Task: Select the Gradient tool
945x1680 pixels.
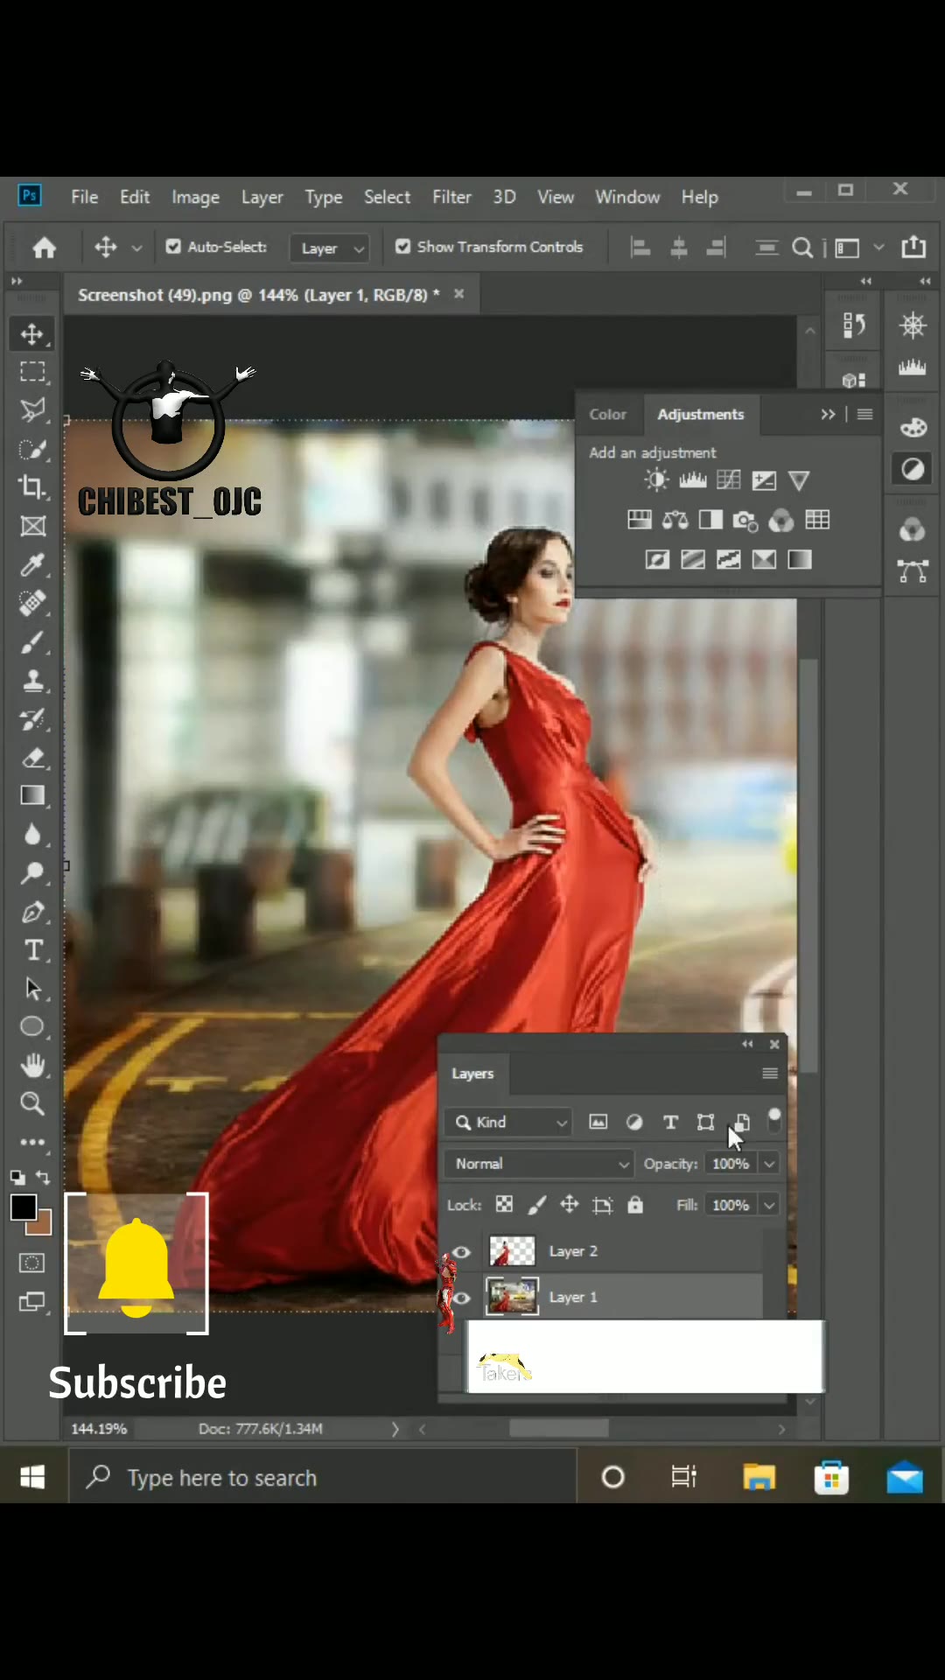Action: click(x=32, y=795)
